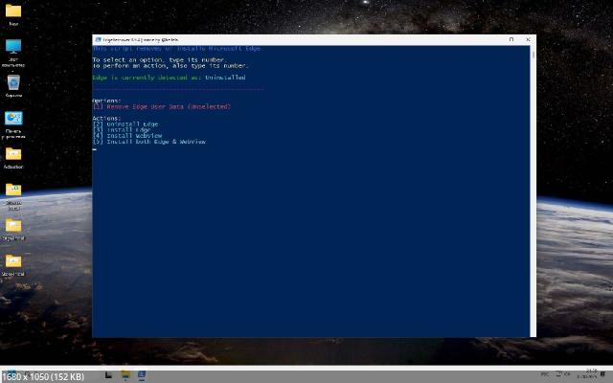Viewport: 613px width, 383px height.
Task: Open the Корзина recycle bin icon
Action: pyautogui.click(x=13, y=83)
